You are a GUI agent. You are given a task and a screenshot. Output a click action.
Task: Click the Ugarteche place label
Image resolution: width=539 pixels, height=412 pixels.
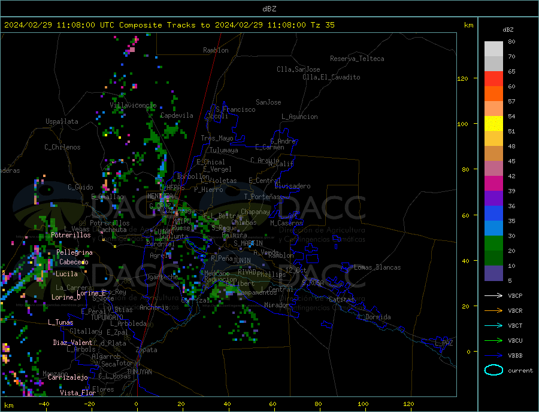tap(162, 277)
